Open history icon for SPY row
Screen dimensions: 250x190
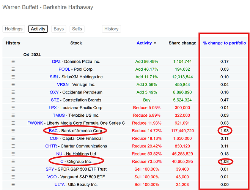tap(13, 169)
